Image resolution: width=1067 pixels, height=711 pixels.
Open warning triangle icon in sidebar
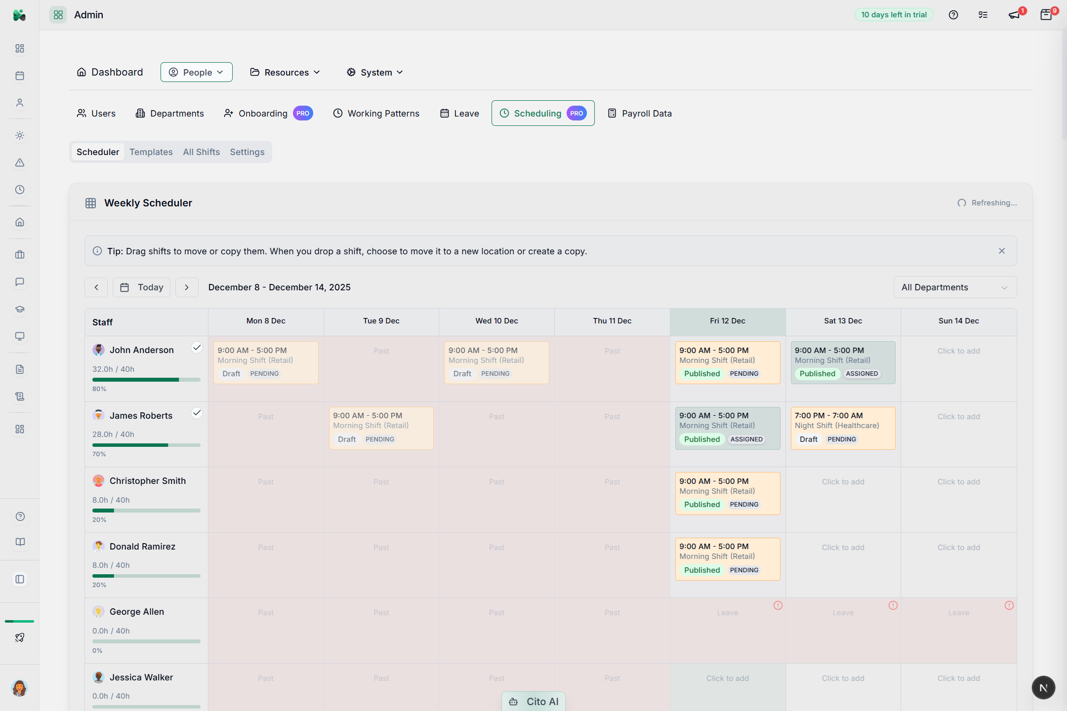20,162
